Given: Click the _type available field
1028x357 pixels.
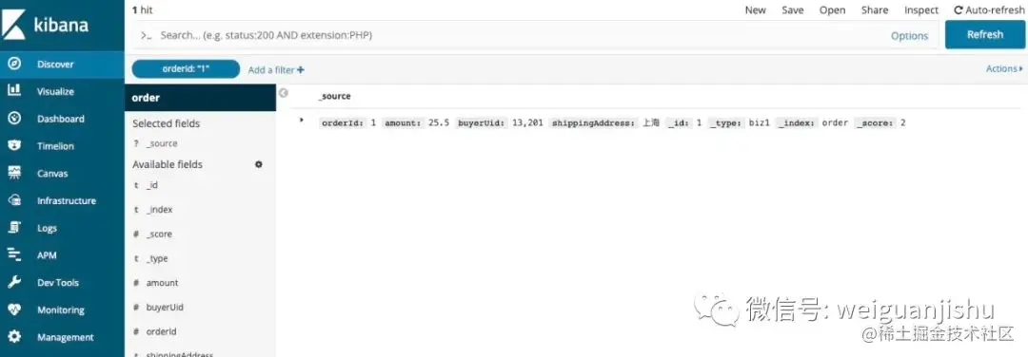Looking at the screenshot, I should pyautogui.click(x=157, y=258).
